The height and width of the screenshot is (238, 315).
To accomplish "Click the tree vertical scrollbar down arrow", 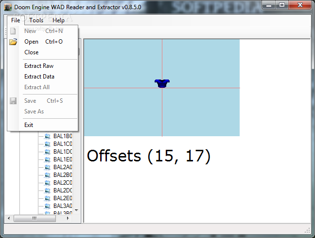I will [x=76, y=210].
